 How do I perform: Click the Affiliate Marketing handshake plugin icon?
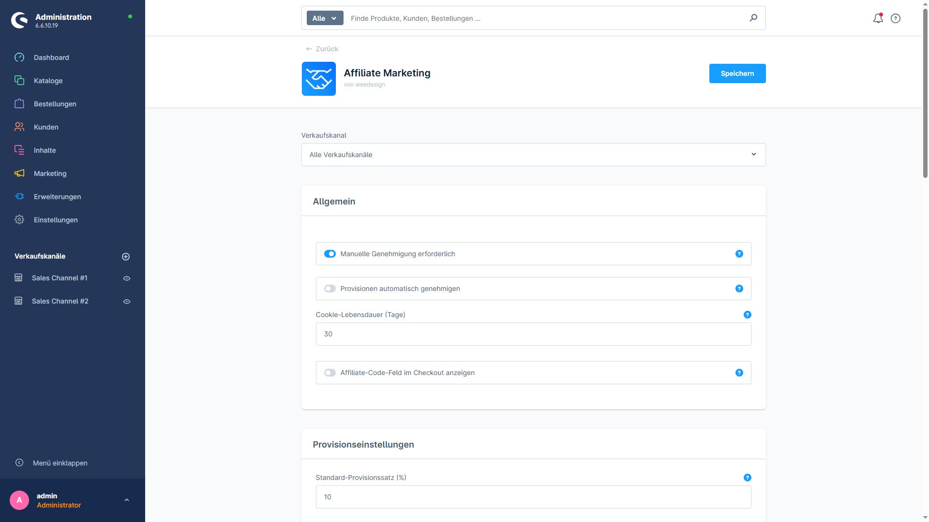319,79
